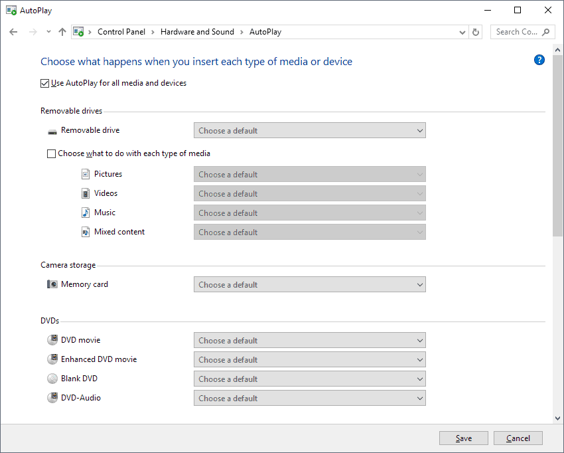This screenshot has width=564, height=453.
Task: Click the Pictures media icon
Action: (86, 173)
